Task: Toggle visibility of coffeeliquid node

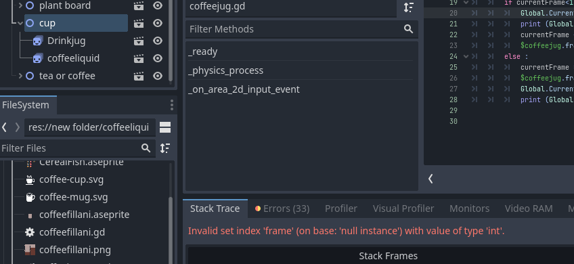Action: point(158,58)
